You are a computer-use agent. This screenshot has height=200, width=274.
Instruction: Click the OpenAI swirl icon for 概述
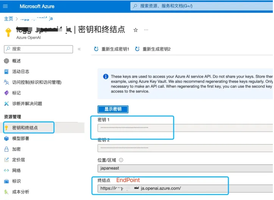coord(6,61)
